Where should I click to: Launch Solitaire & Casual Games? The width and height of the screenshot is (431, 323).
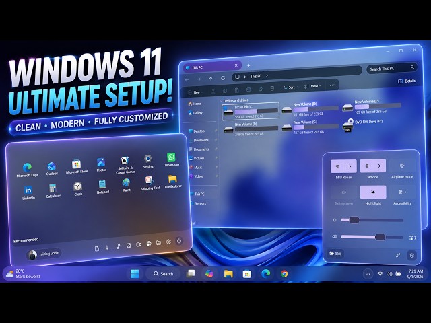coord(125,166)
